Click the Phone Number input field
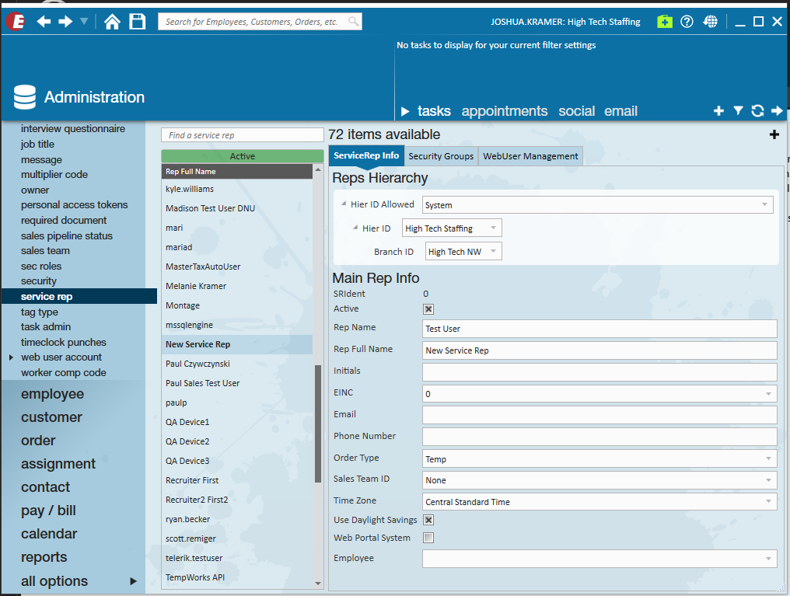 599,437
